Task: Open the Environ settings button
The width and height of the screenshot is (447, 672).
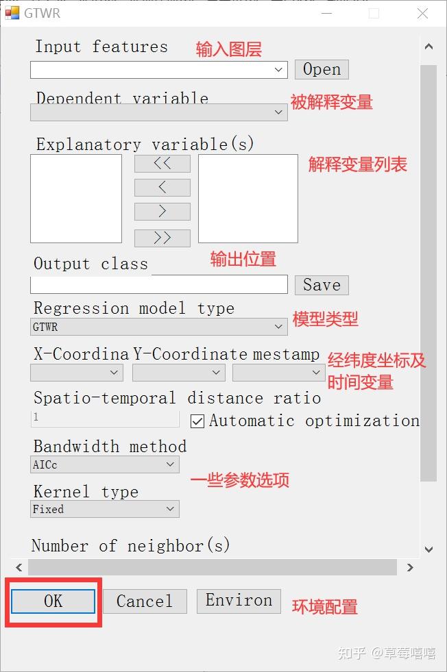Action: click(x=238, y=601)
